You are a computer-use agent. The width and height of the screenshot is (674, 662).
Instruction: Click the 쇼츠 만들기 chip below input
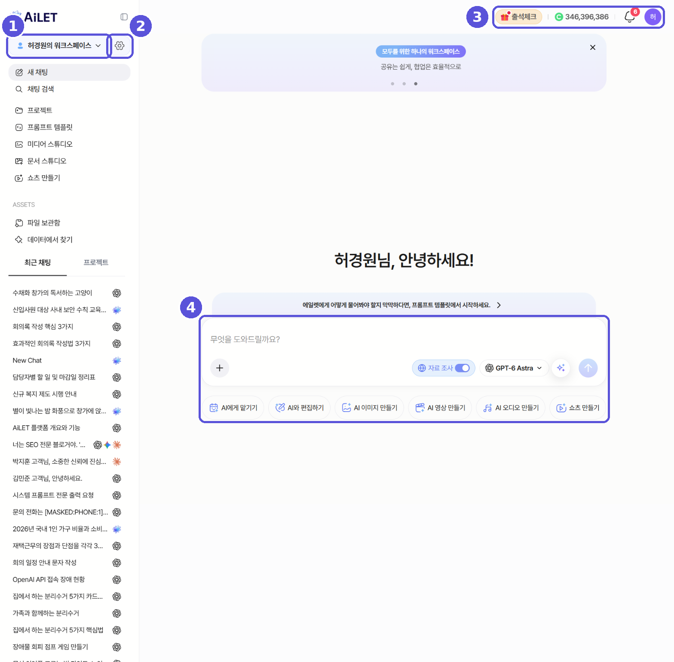click(x=578, y=408)
